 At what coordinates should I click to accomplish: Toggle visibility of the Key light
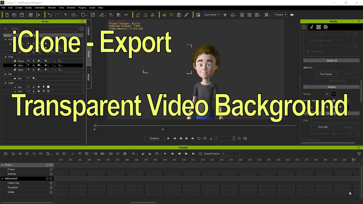tap(28, 87)
